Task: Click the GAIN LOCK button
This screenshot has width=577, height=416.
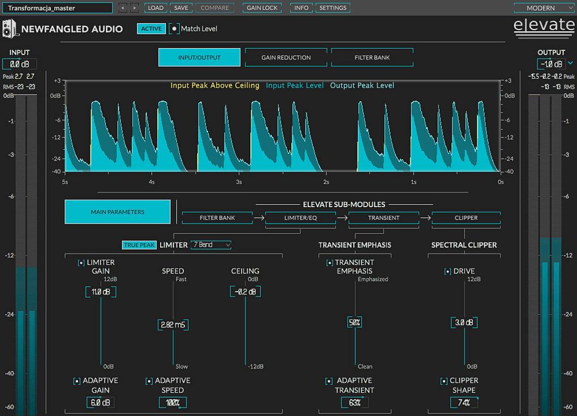Action: pyautogui.click(x=262, y=8)
